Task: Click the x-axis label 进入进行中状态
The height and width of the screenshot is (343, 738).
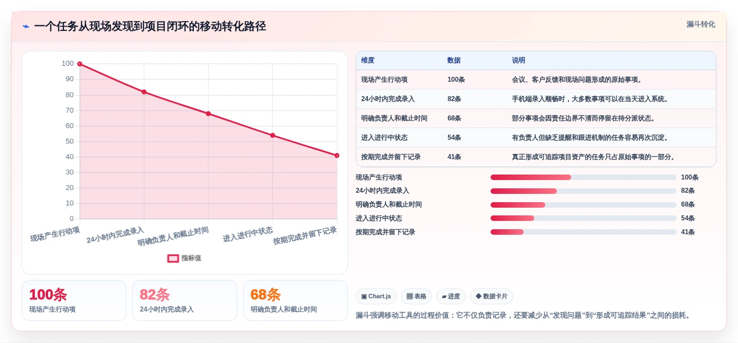Action: (x=248, y=234)
